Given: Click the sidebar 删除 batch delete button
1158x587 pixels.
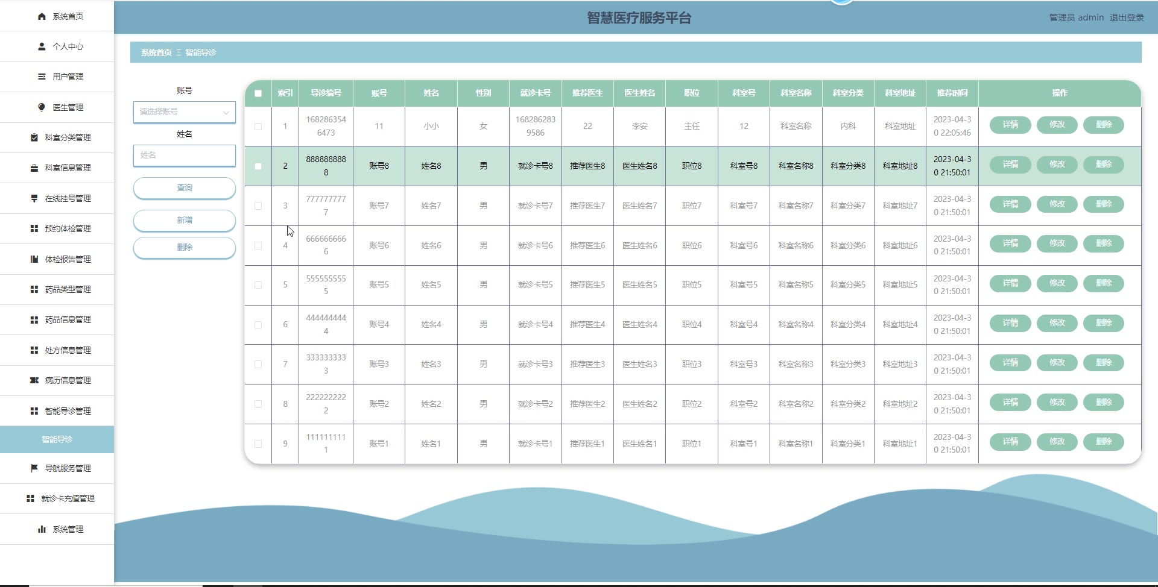Looking at the screenshot, I should coord(185,247).
